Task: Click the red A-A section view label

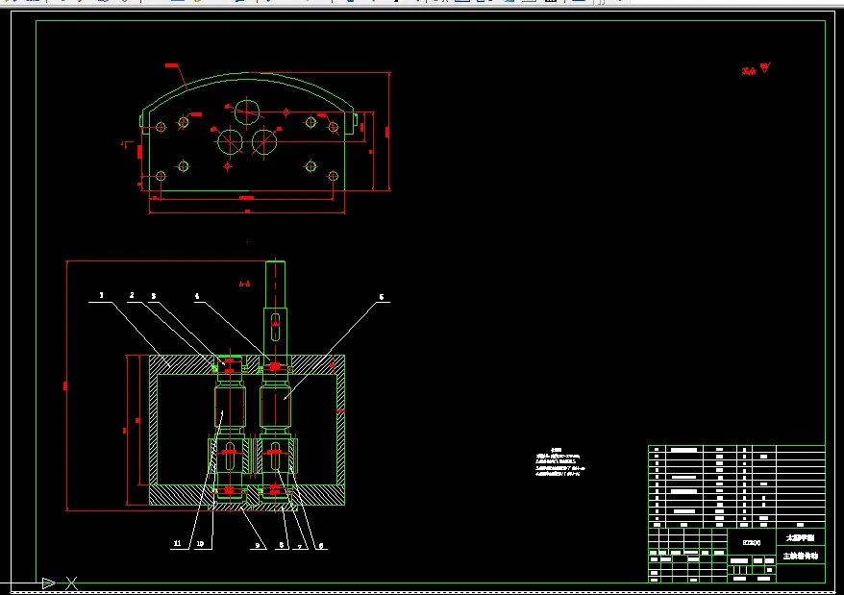Action: (x=244, y=284)
